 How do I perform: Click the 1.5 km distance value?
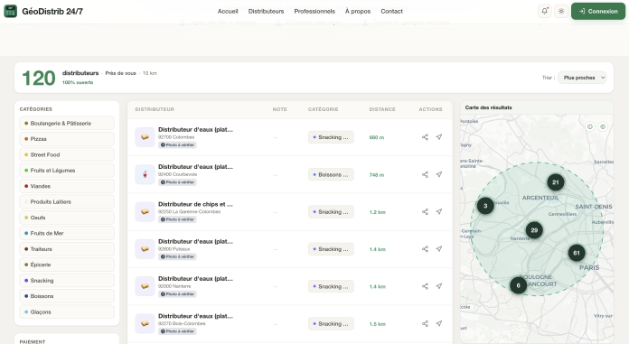click(378, 324)
